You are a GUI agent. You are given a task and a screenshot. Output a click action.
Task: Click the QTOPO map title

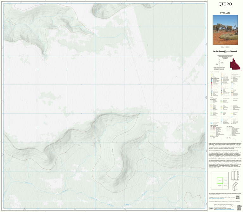[225, 4]
